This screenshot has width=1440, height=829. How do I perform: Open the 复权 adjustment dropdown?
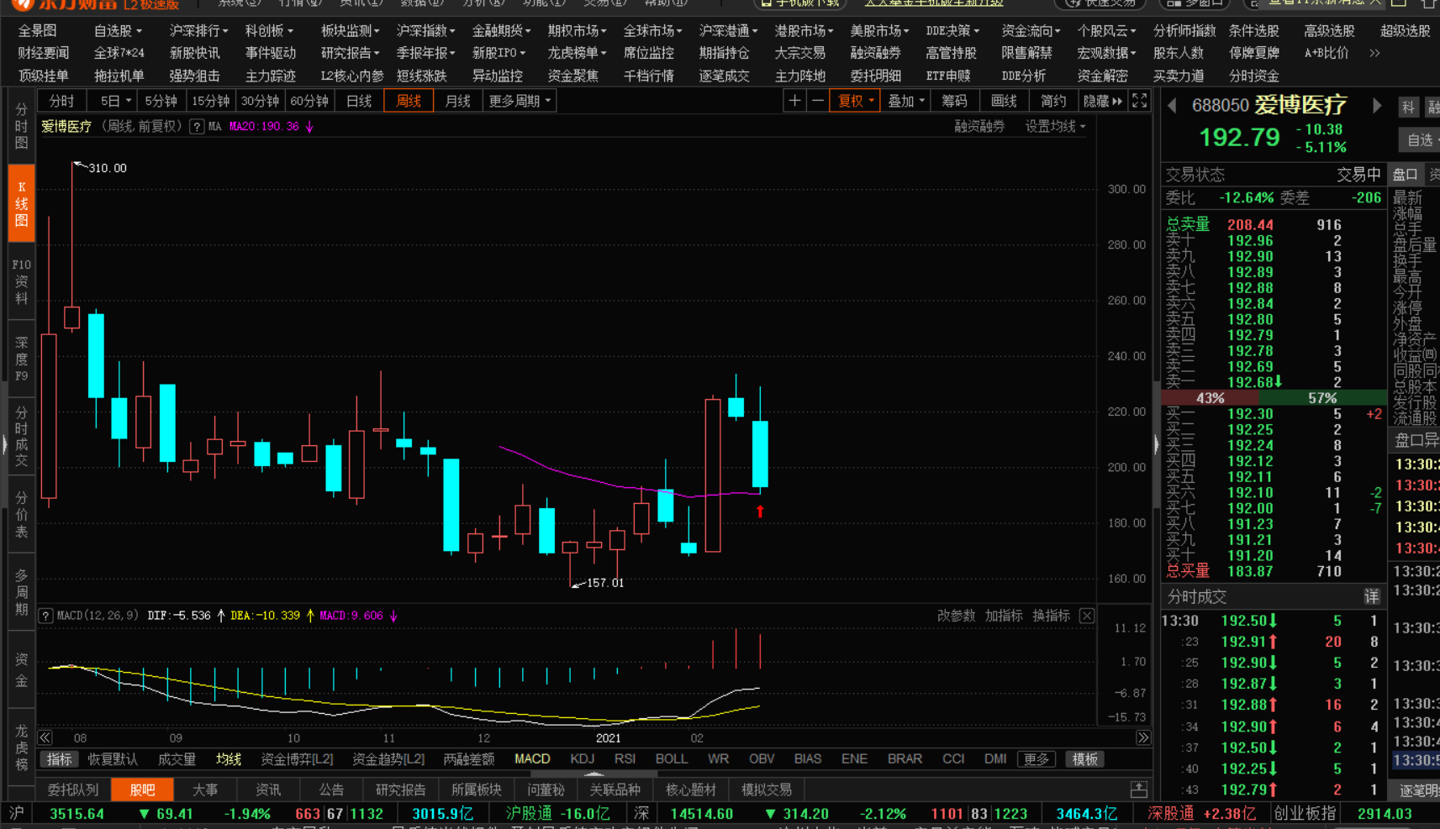(x=856, y=101)
